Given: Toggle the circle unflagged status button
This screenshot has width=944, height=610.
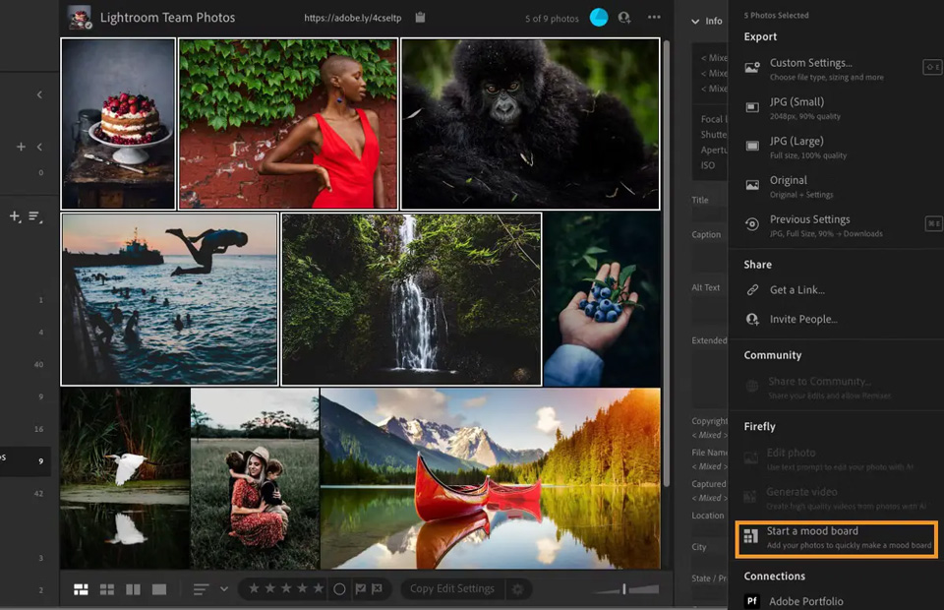Looking at the screenshot, I should pyautogui.click(x=339, y=589).
